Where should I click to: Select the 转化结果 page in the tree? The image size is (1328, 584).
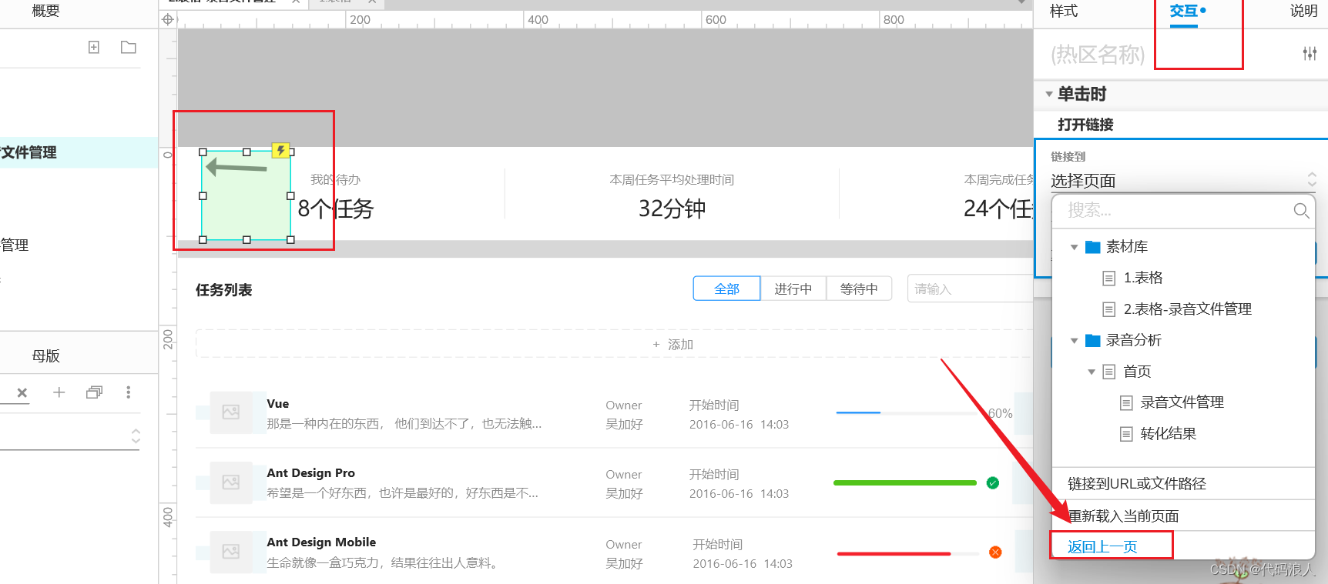click(1168, 434)
